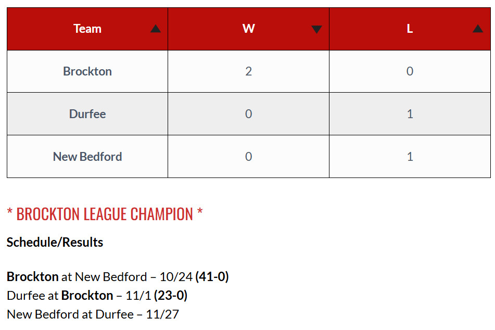This screenshot has width=495, height=330.
Task: Sort by the W header label
Action: pos(248,29)
